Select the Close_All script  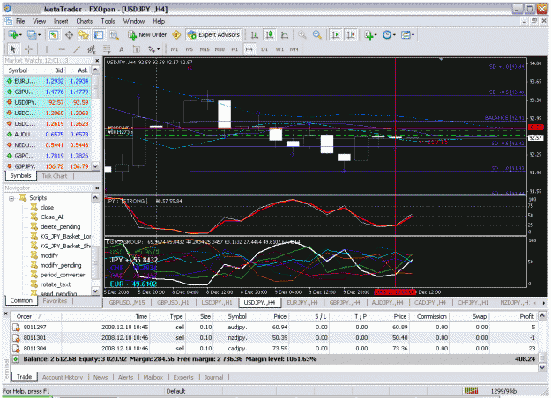52,217
